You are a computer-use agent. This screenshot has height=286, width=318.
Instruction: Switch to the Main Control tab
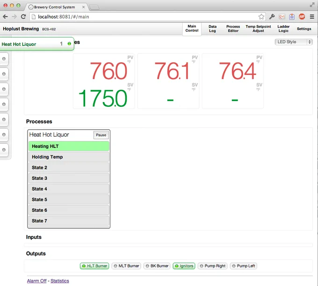pyautogui.click(x=192, y=29)
